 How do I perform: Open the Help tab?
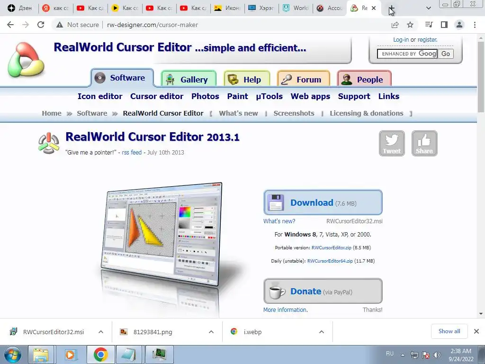(x=247, y=79)
